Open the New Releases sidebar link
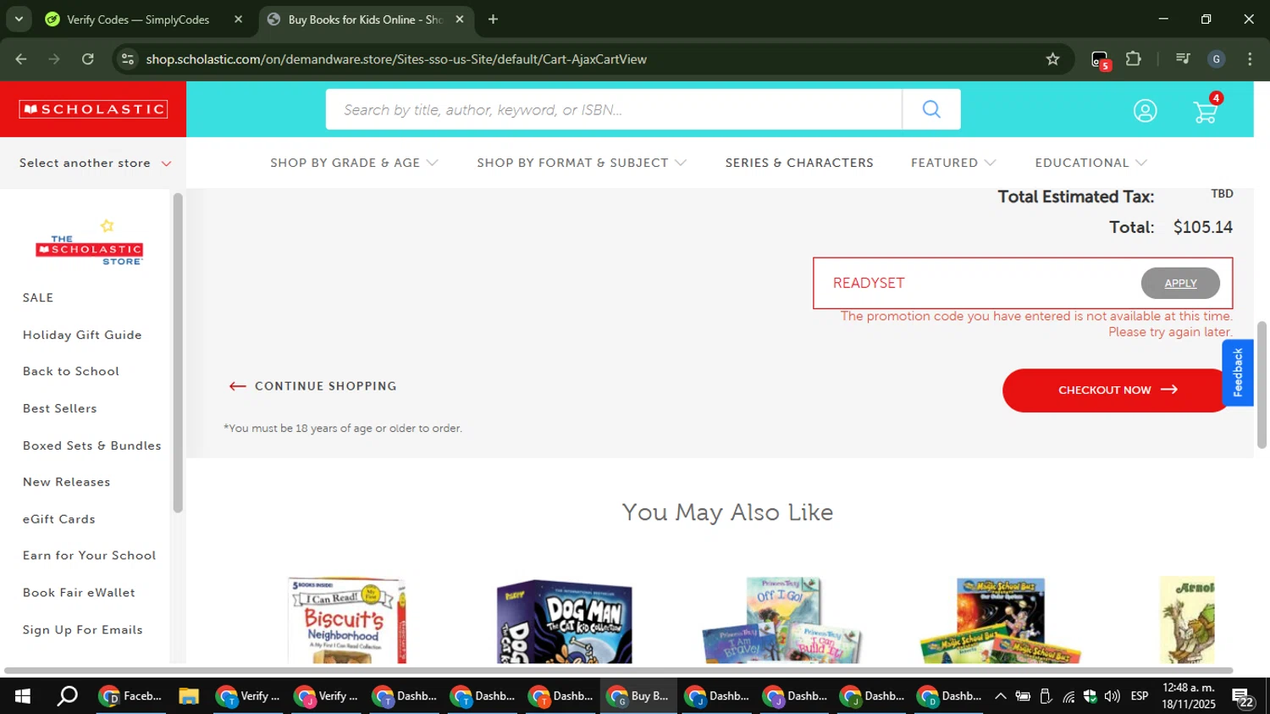The height and width of the screenshot is (714, 1270). tap(66, 482)
